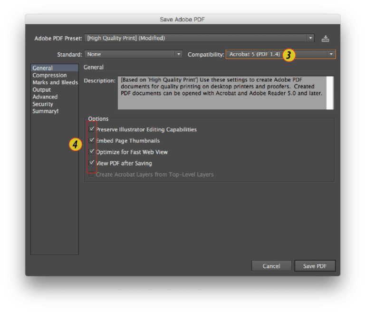
Task: Open the Security settings section
Action: click(43, 104)
